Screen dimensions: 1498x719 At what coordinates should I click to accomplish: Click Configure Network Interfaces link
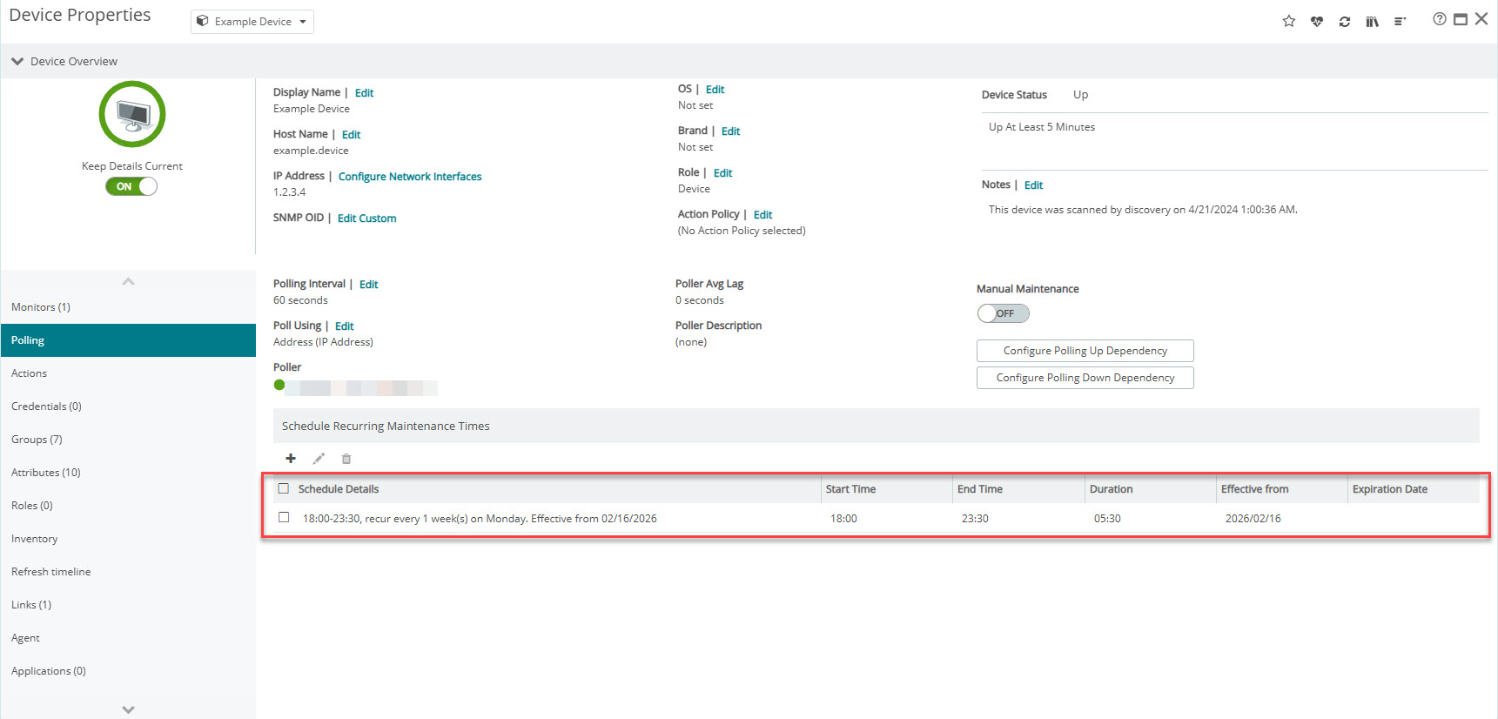point(410,177)
